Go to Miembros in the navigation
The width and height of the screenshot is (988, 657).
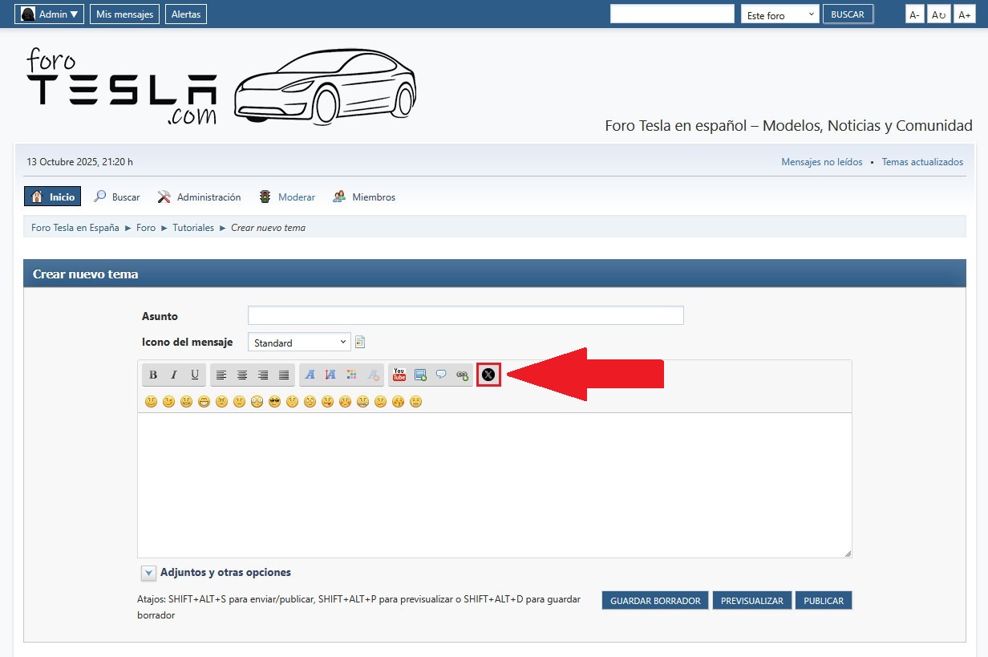point(373,197)
